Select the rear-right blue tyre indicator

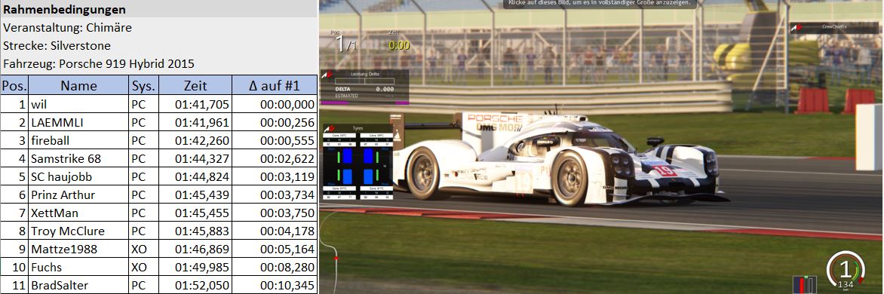pyautogui.click(x=367, y=177)
